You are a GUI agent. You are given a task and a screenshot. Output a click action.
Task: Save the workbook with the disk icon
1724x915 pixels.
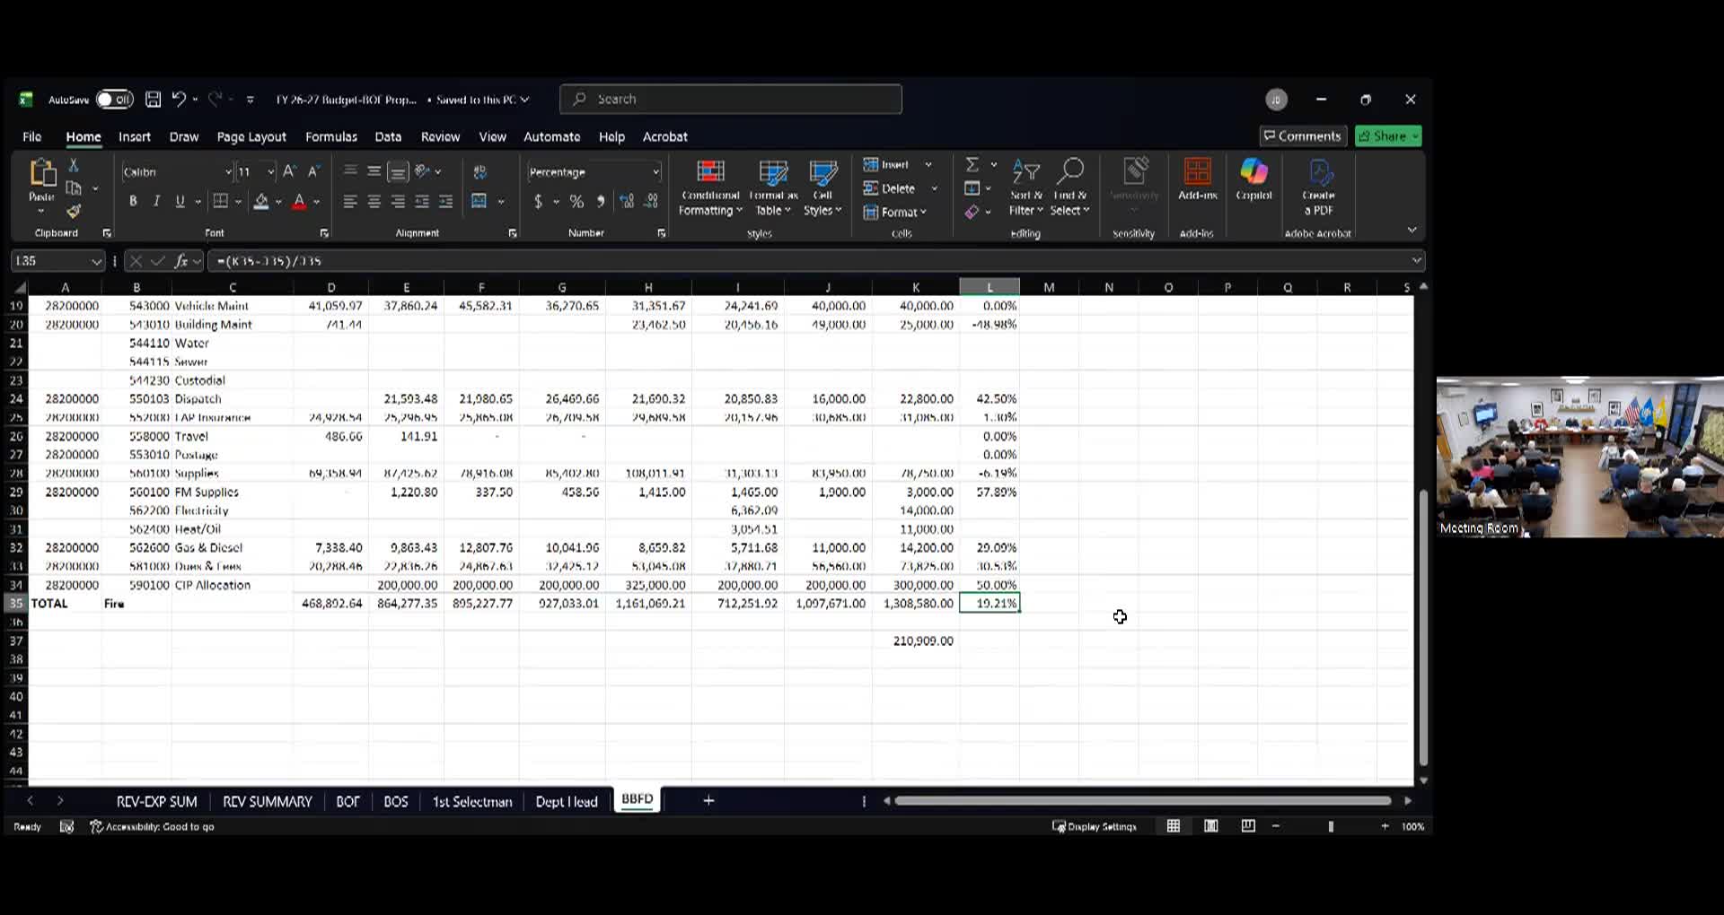coord(154,100)
